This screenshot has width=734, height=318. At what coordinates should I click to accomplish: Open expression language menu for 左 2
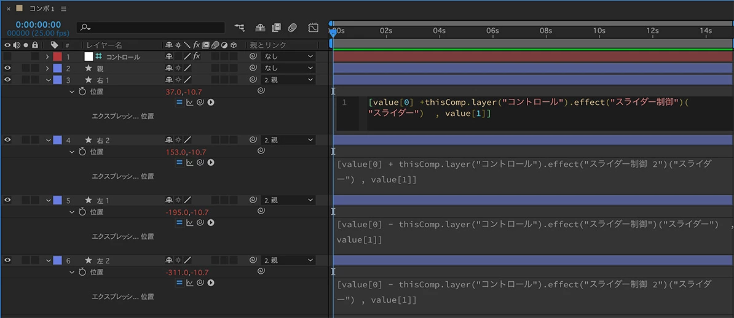(x=211, y=282)
